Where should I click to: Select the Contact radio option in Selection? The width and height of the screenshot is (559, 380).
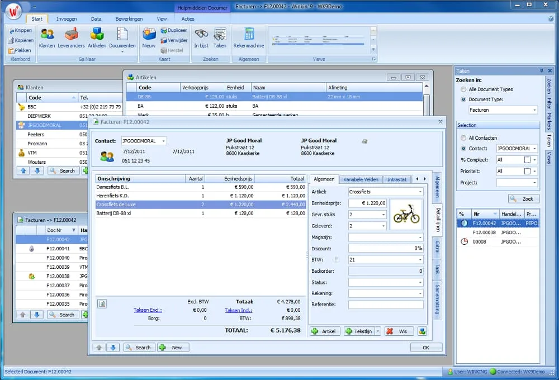463,148
